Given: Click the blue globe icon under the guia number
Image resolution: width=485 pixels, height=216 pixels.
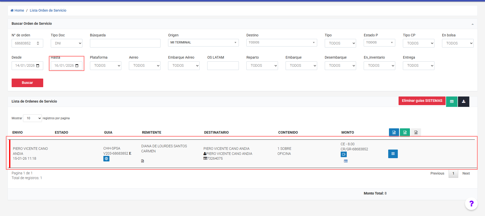Looking at the screenshot, I should coord(106,159).
